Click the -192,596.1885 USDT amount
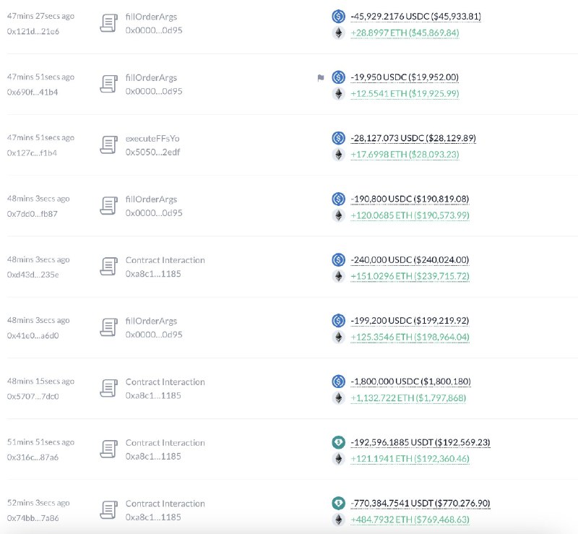The image size is (578, 534). (x=420, y=442)
